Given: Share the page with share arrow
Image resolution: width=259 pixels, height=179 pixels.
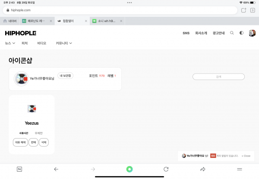Looking at the screenshot, I should click(x=203, y=169).
